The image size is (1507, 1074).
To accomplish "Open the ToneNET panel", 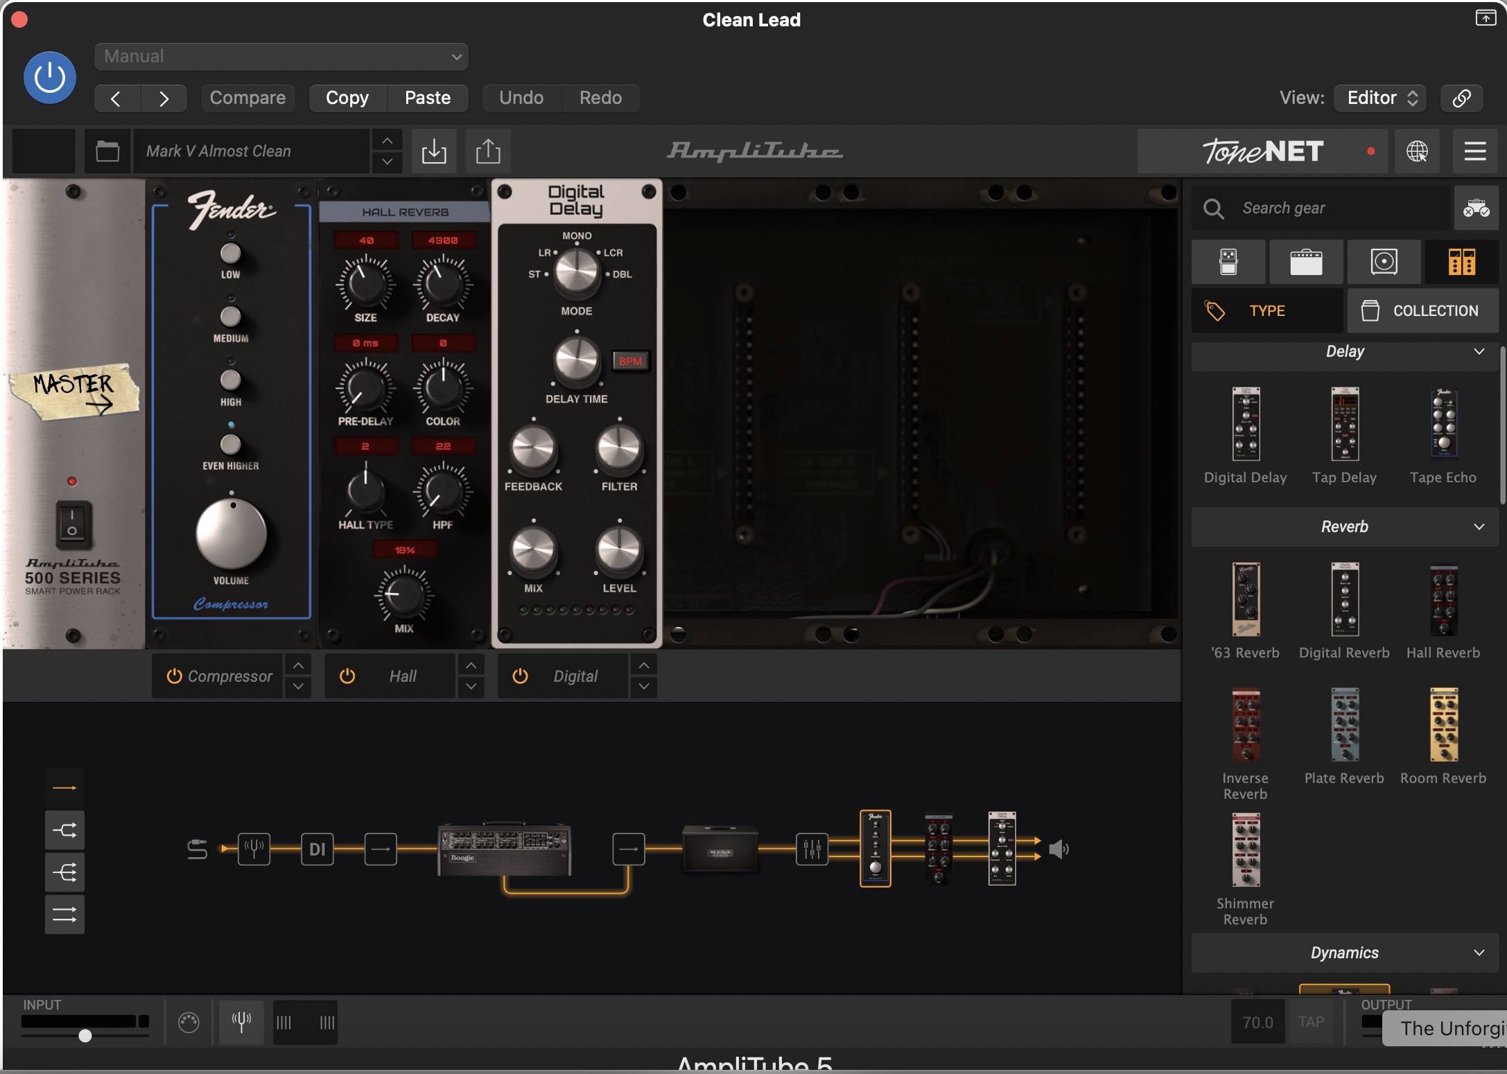I will coord(1263,151).
